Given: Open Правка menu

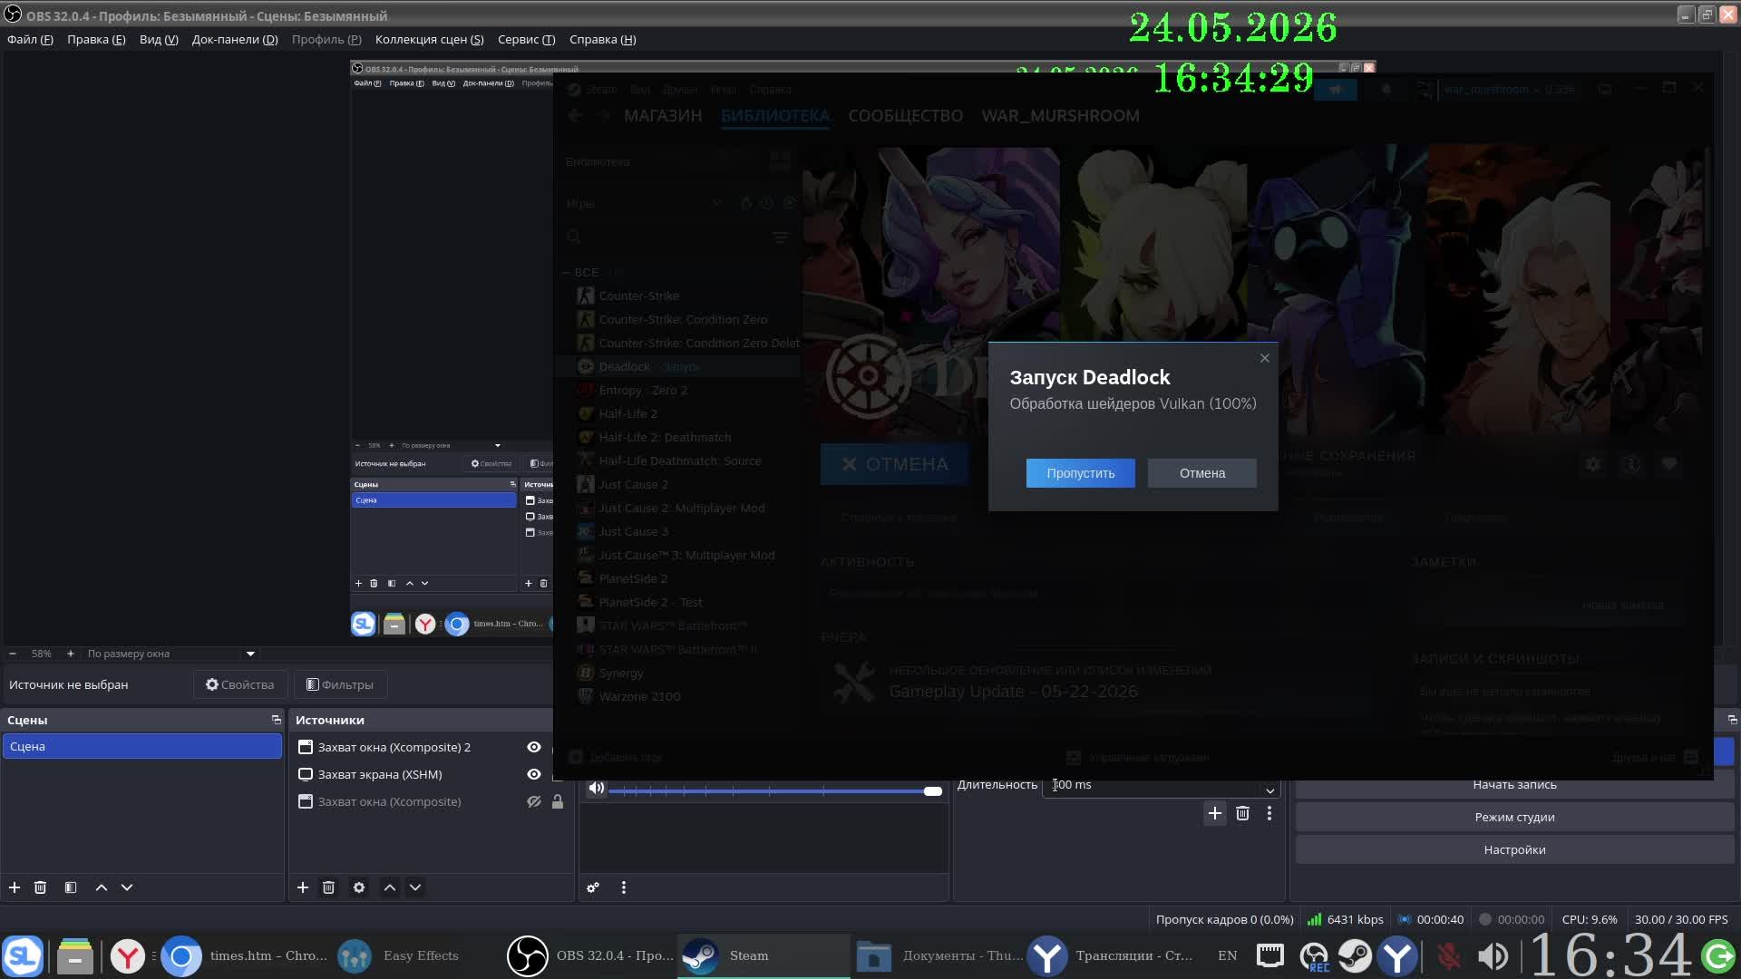Looking at the screenshot, I should (x=96, y=39).
